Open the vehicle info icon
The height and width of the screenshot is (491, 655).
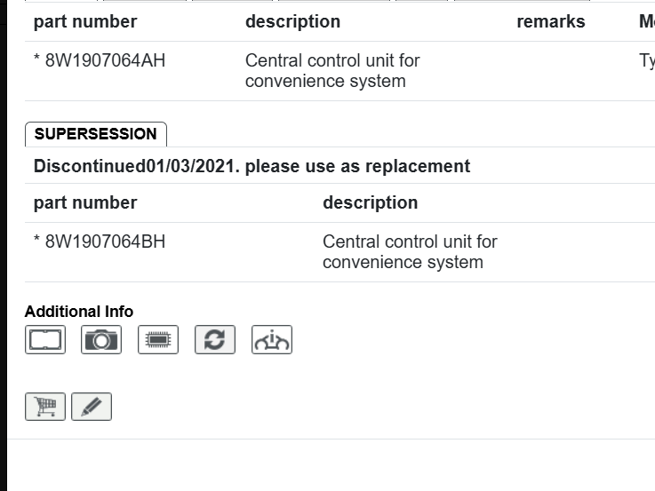point(272,339)
